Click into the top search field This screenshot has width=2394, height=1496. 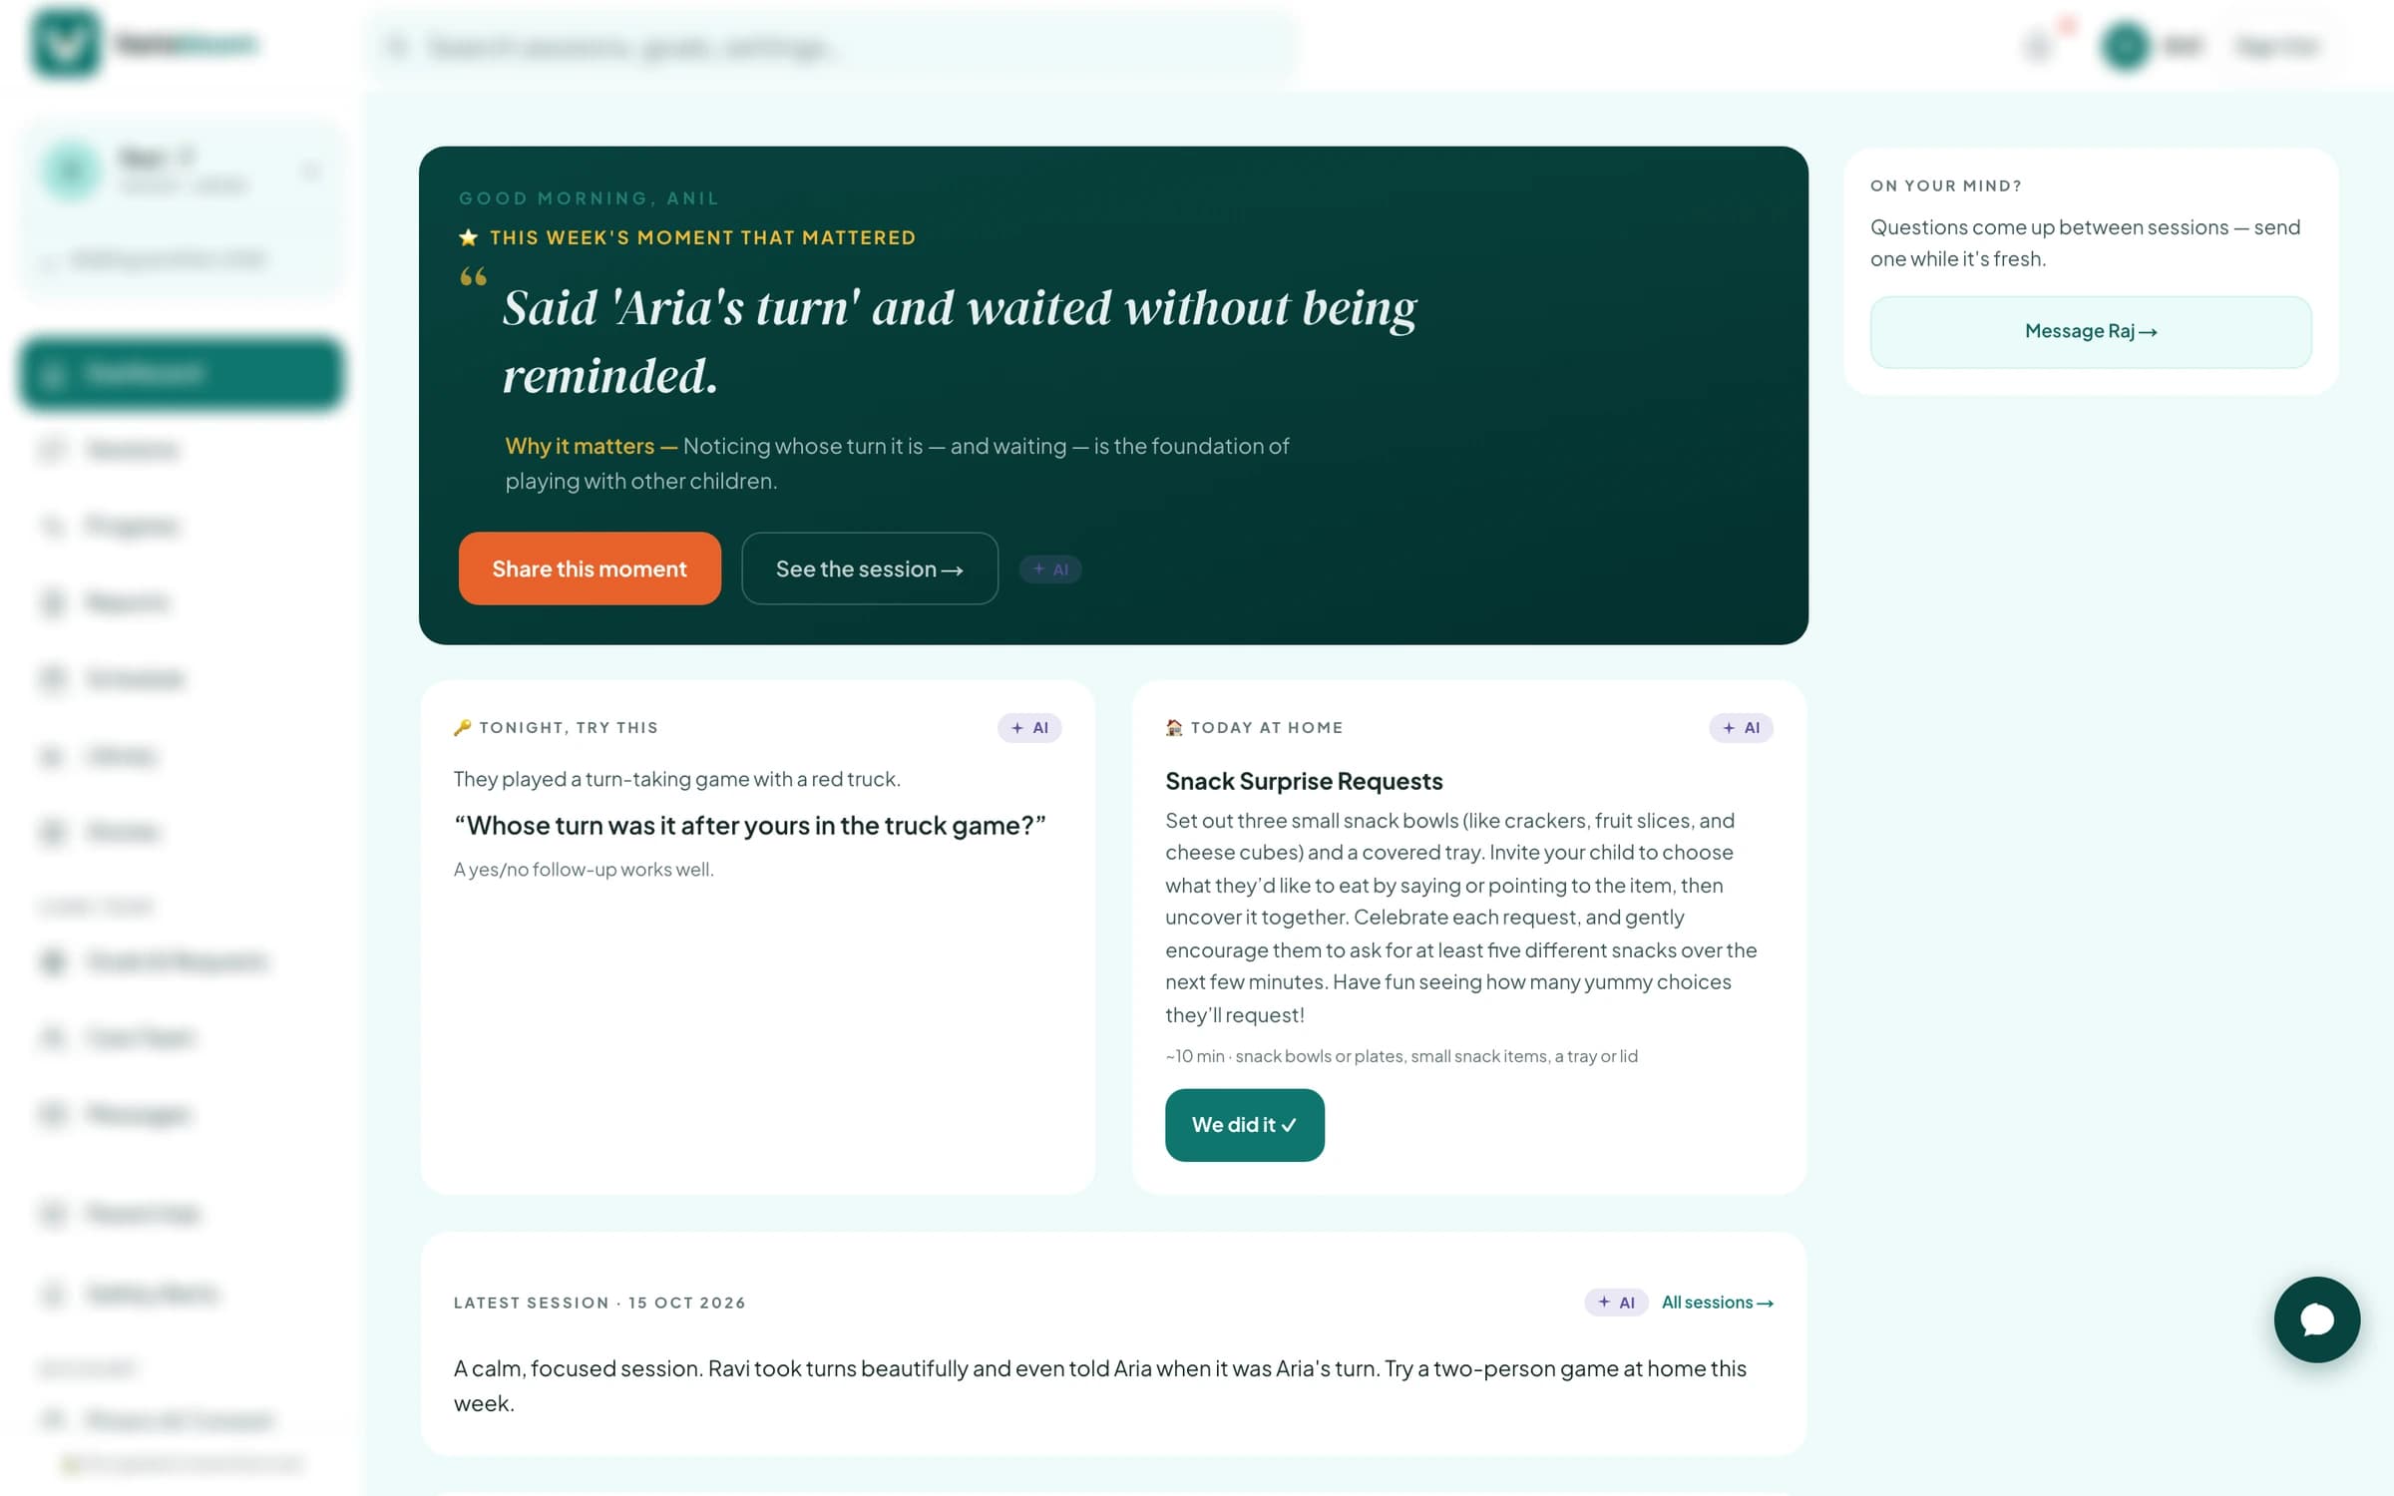click(x=833, y=46)
